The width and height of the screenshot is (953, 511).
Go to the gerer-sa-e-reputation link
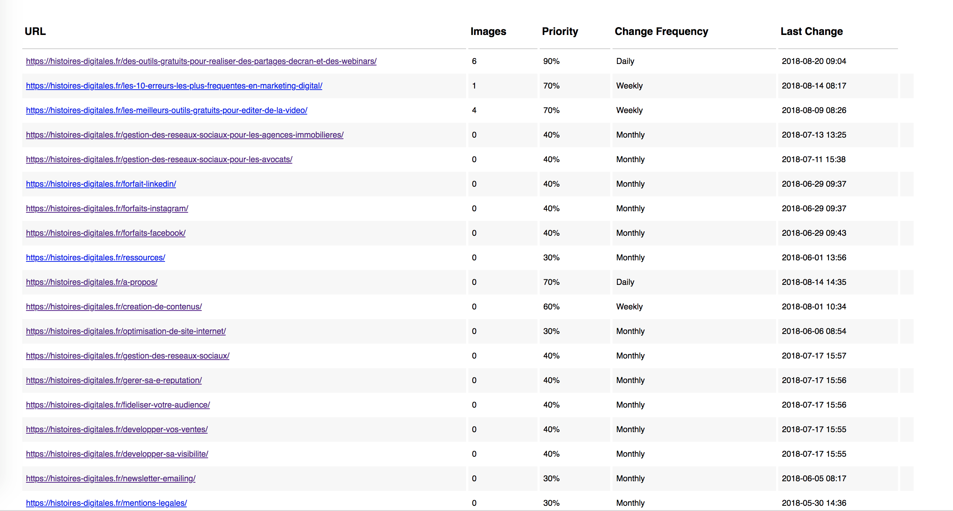click(x=114, y=380)
